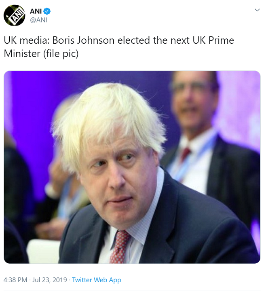This screenshot has width=262, height=292.
Task: Open the ANI display name link
Action: [36, 11]
